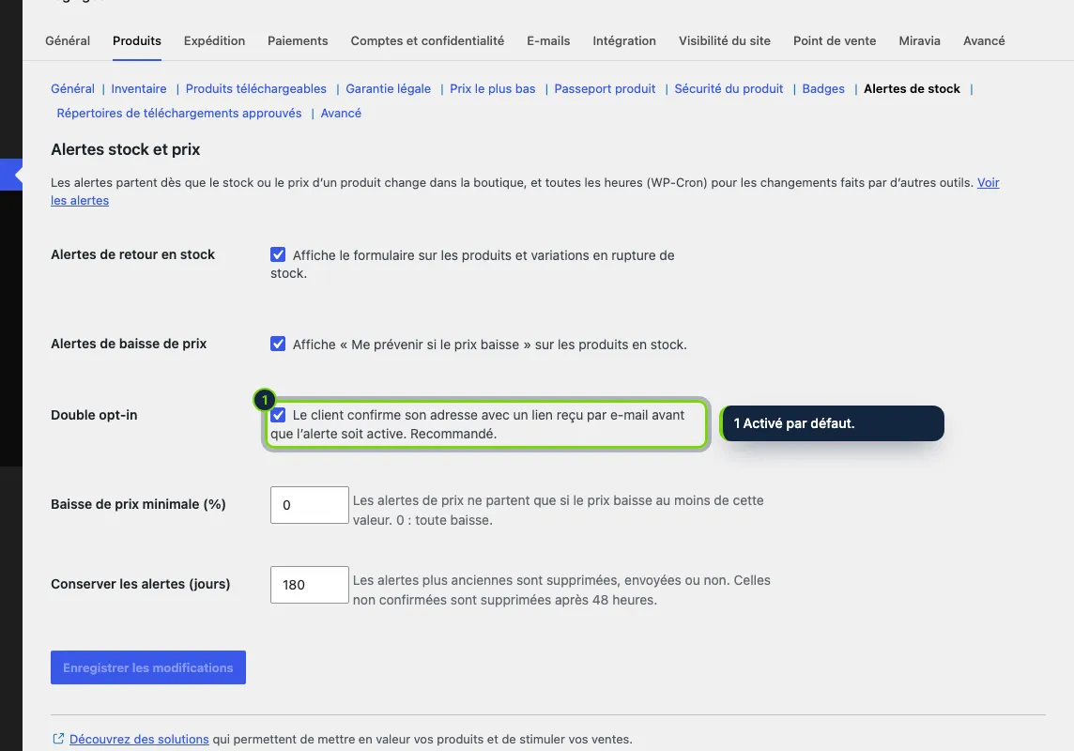The image size is (1074, 751).
Task: Click the Alertes stock et prix heading
Action: point(126,149)
